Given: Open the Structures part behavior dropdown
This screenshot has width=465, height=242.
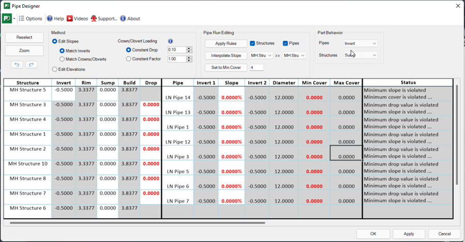Looking at the screenshot, I should click(360, 55).
